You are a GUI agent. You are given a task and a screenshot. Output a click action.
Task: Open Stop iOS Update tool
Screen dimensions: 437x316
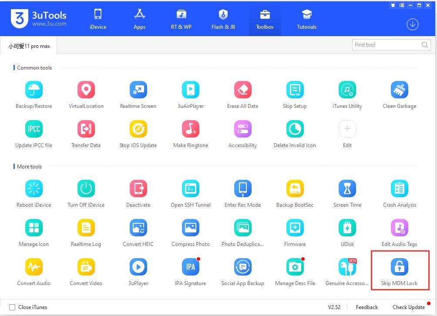click(138, 134)
